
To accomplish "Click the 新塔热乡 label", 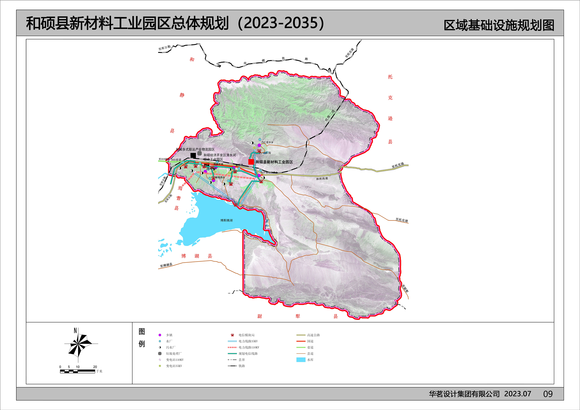I will 220,177.
